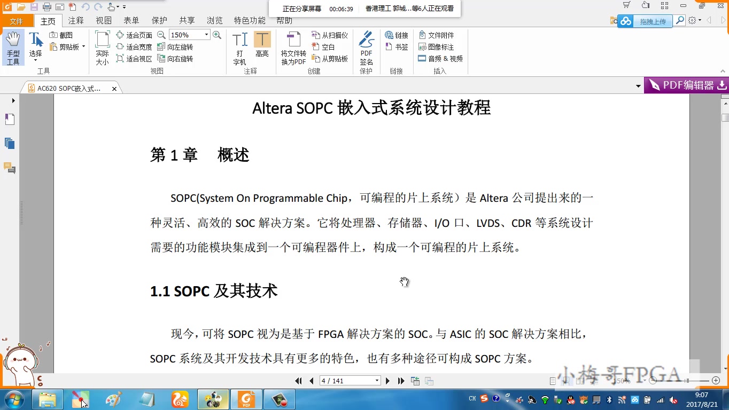Image resolution: width=729 pixels, height=410 pixels.
Task: Insert Image Annotation (图像标注)
Action: 436,47
